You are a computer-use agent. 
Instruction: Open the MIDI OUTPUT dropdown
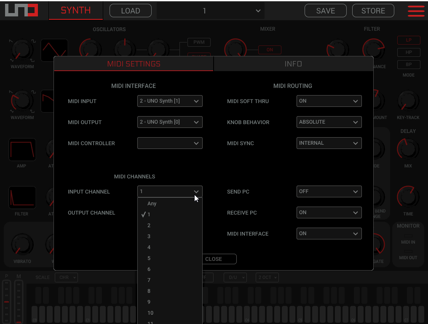pyautogui.click(x=170, y=122)
